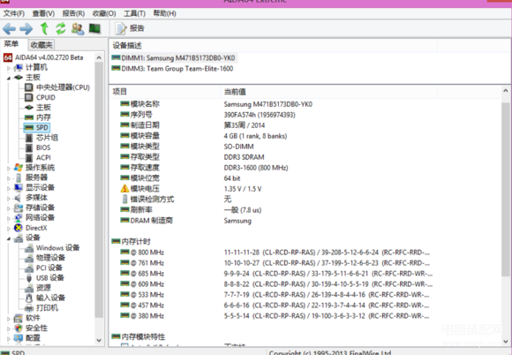Expand the 存储设备 tree node
512x355 pixels.
click(9, 208)
